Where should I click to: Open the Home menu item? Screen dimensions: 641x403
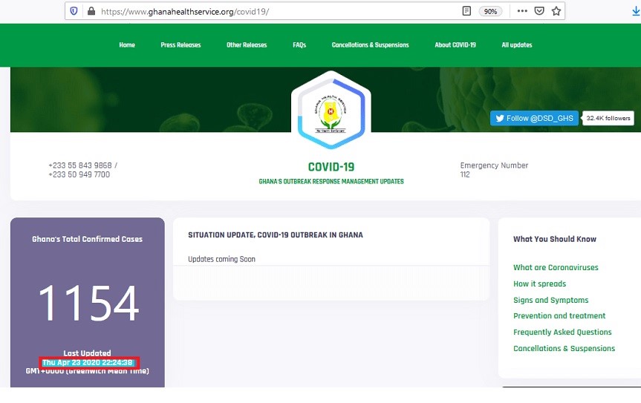(127, 45)
